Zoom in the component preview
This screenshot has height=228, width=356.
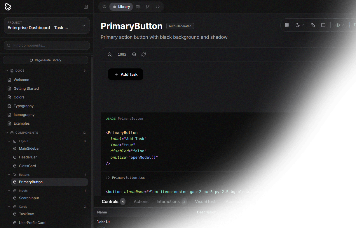[134, 54]
